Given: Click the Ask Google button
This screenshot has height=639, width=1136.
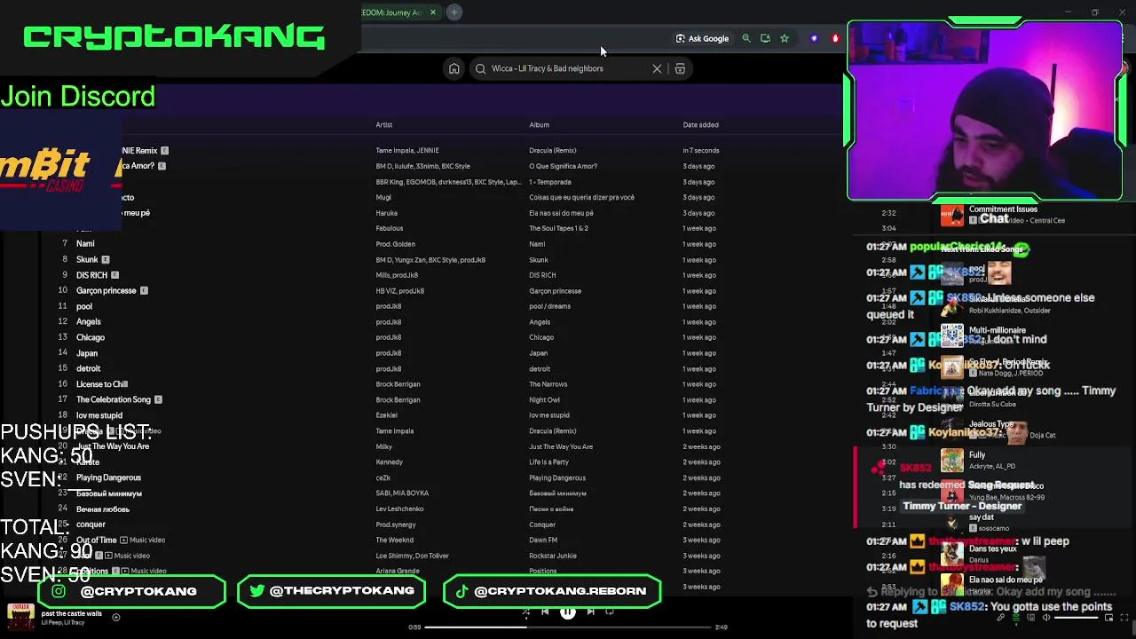Looking at the screenshot, I should tap(702, 38).
